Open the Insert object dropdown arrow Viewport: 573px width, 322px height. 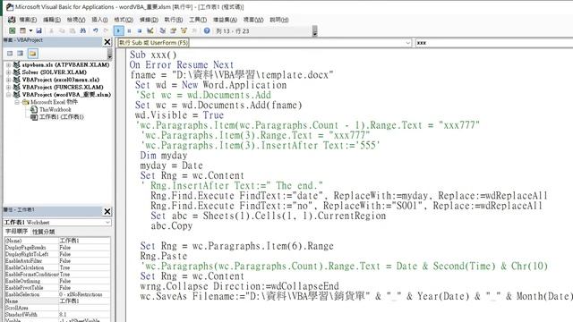click(x=30, y=31)
